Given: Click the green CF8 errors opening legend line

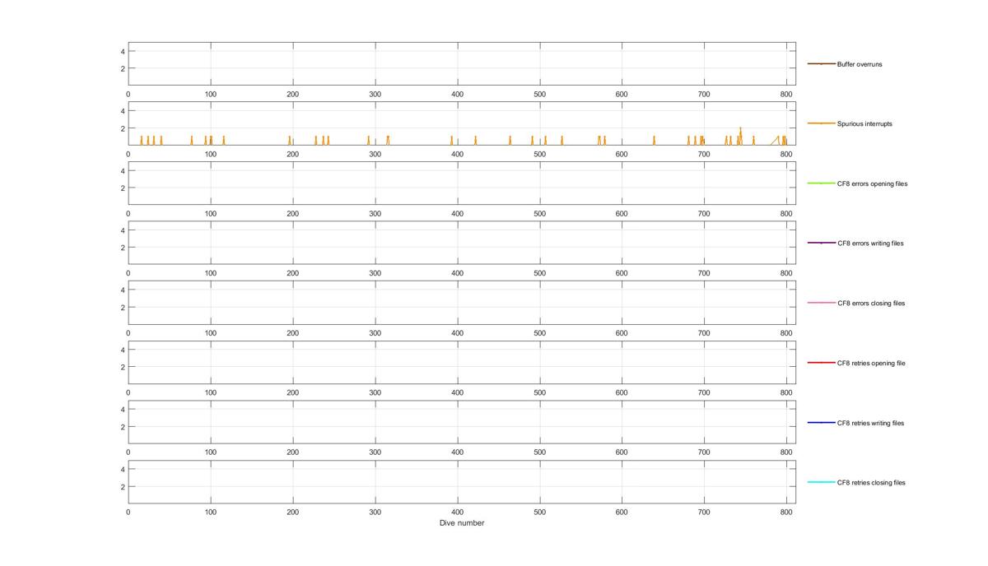Looking at the screenshot, I should click(x=821, y=183).
